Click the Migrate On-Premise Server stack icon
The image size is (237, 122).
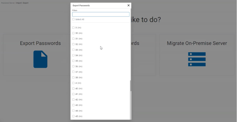[x=197, y=59]
